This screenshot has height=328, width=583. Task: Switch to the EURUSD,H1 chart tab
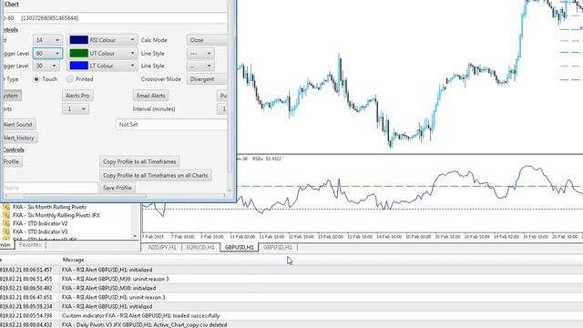tap(200, 247)
